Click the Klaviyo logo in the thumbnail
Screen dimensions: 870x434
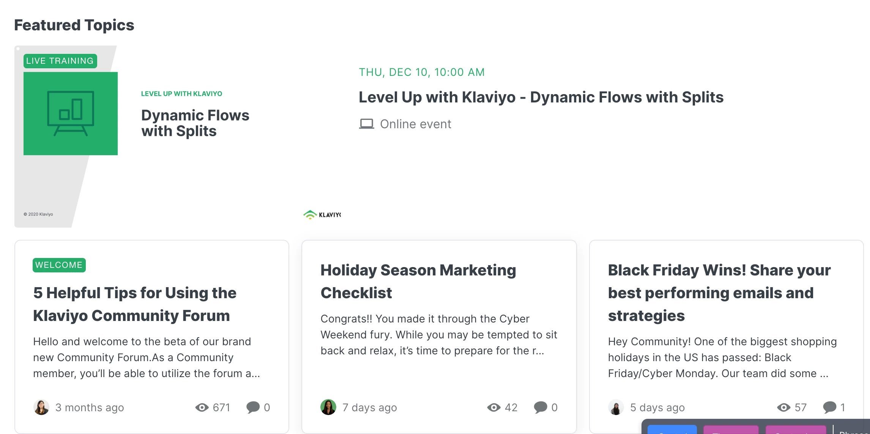322,215
